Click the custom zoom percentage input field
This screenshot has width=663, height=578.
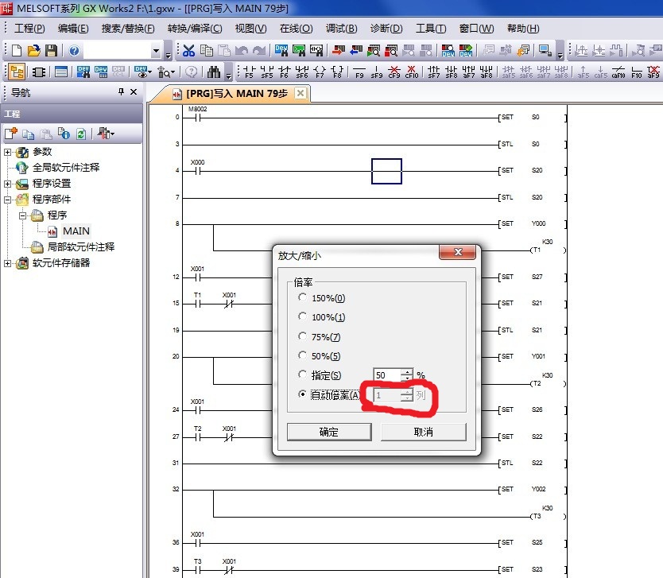(x=386, y=374)
